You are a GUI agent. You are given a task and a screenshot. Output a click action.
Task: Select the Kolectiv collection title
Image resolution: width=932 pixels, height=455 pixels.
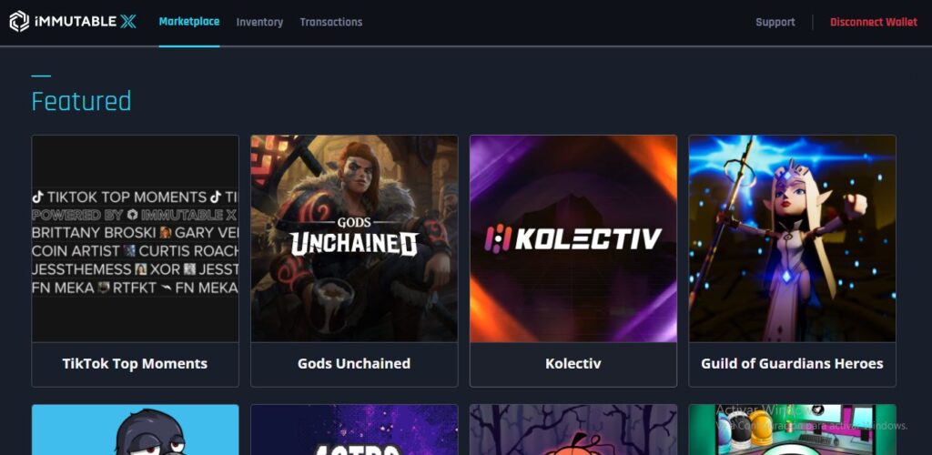coord(573,363)
